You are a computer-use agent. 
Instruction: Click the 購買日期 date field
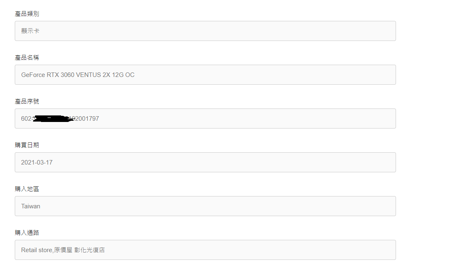coord(205,162)
